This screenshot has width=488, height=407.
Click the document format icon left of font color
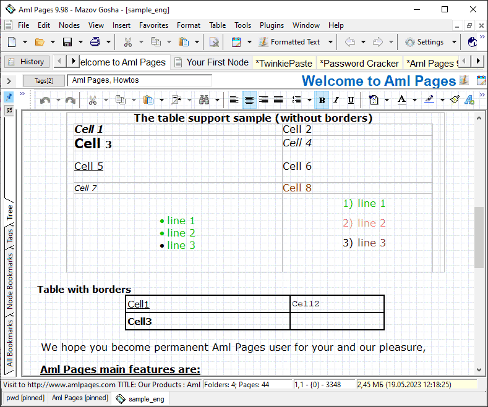(x=374, y=100)
